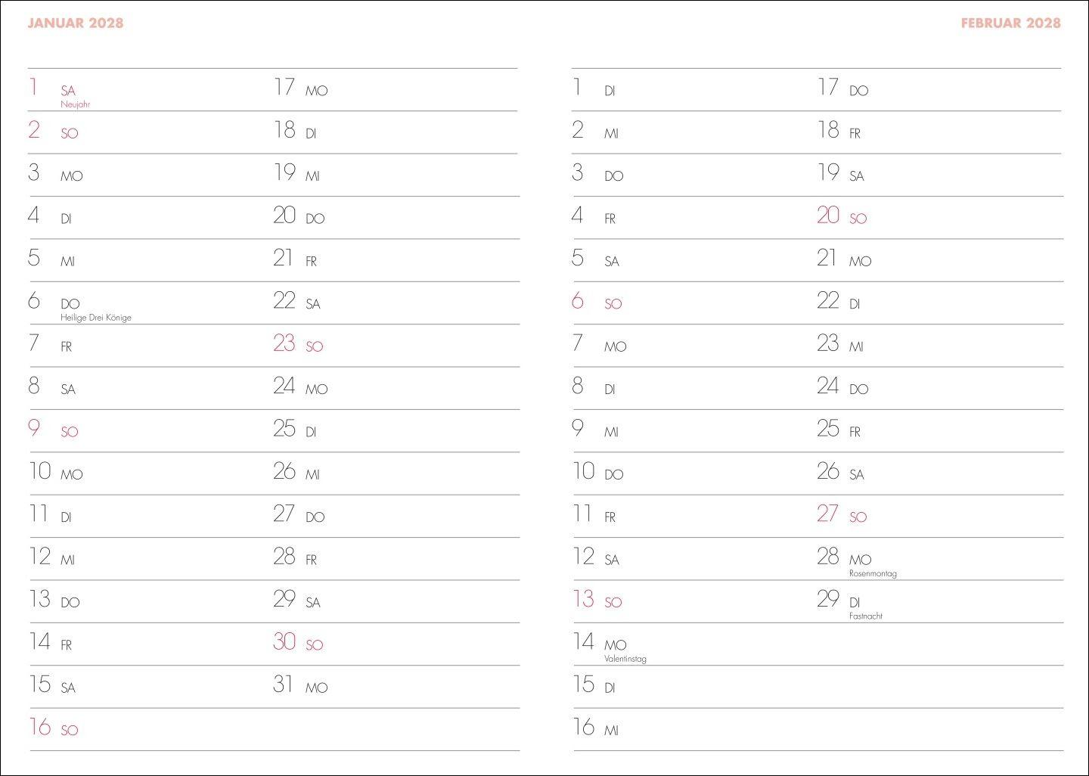Click the Januar 2028 heading
Viewport: 1089px width, 776px height.
pyautogui.click(x=75, y=23)
